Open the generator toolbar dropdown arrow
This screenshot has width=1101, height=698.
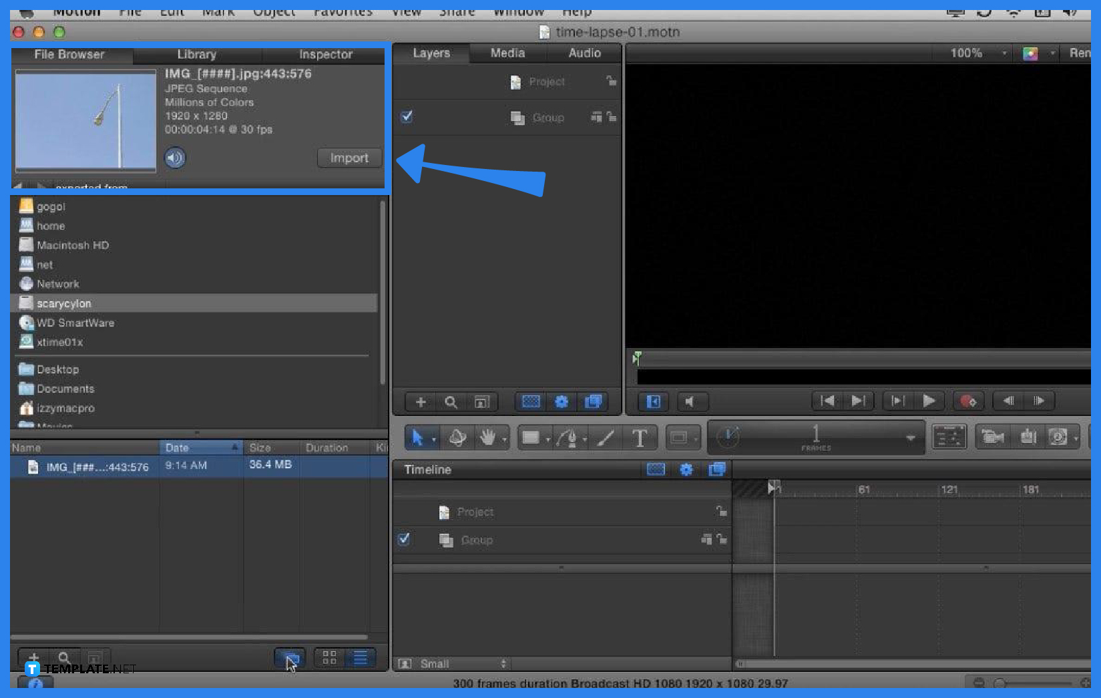1076,439
